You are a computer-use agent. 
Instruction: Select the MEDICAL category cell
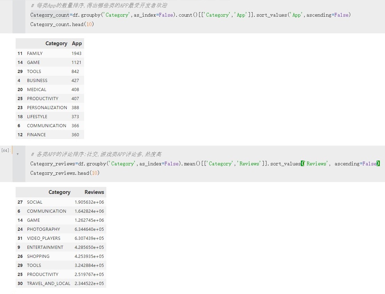(36, 90)
